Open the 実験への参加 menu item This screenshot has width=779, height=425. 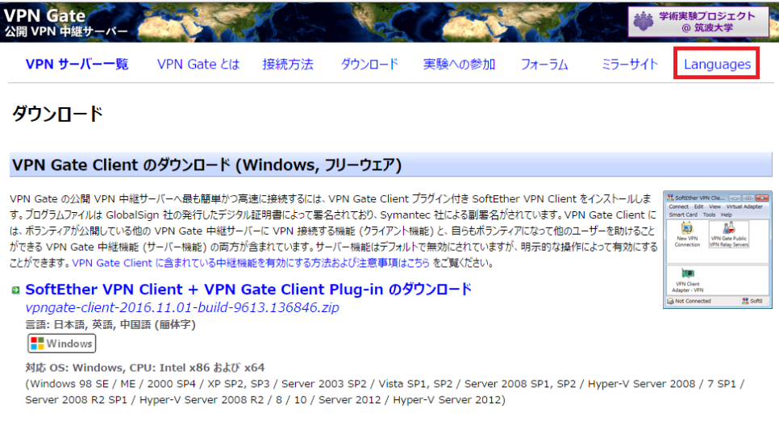[459, 65]
